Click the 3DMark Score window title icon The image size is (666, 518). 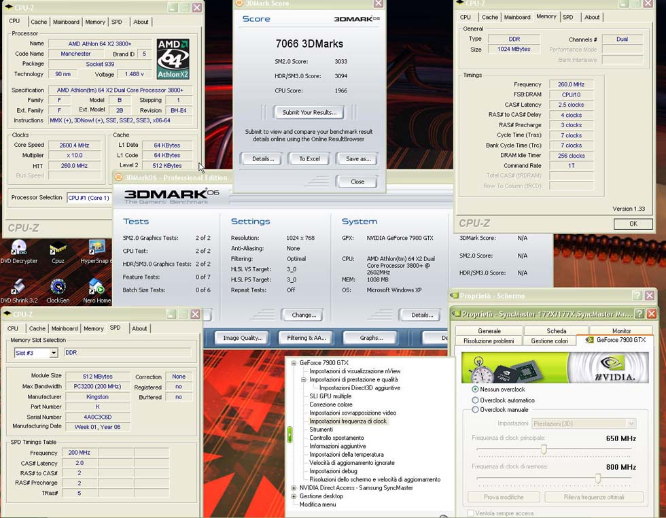pos(239,3)
